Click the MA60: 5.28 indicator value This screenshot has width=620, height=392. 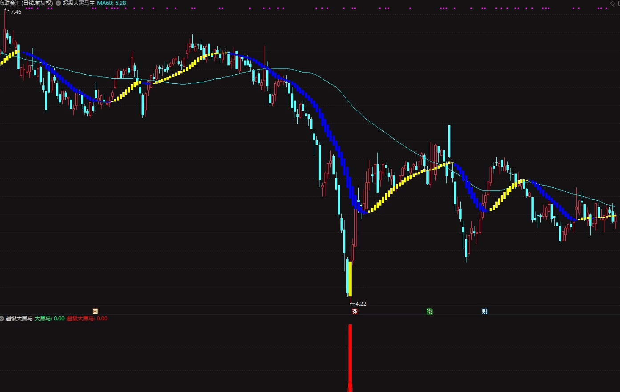[111, 3]
